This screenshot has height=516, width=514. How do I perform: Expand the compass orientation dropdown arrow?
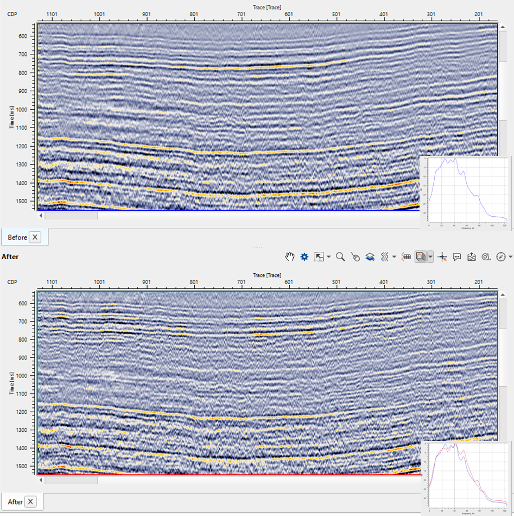(510, 257)
